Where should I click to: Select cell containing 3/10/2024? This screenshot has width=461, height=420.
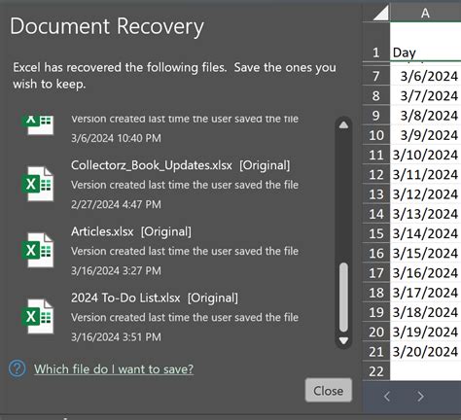pyautogui.click(x=425, y=155)
